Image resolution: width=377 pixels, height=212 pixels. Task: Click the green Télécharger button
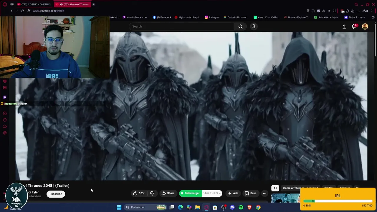pos(190,193)
